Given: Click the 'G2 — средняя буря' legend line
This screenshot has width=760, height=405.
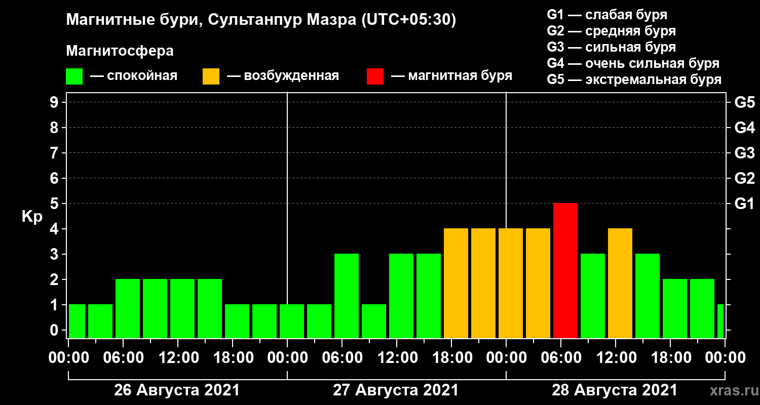Looking at the screenshot, I should click(612, 31).
